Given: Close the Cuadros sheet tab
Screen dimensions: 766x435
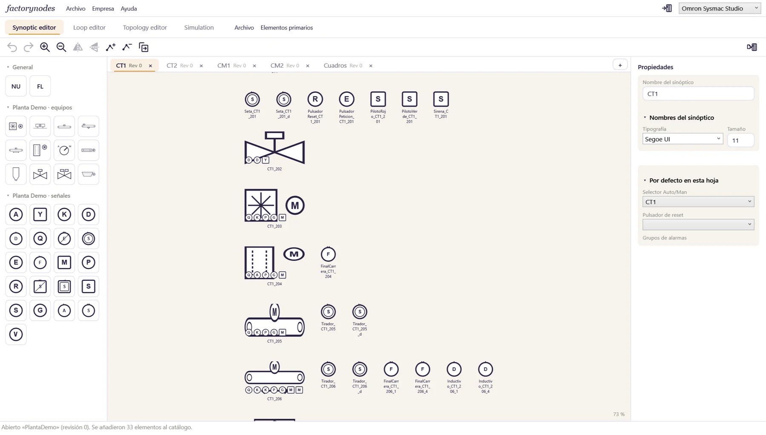Looking at the screenshot, I should (x=371, y=66).
